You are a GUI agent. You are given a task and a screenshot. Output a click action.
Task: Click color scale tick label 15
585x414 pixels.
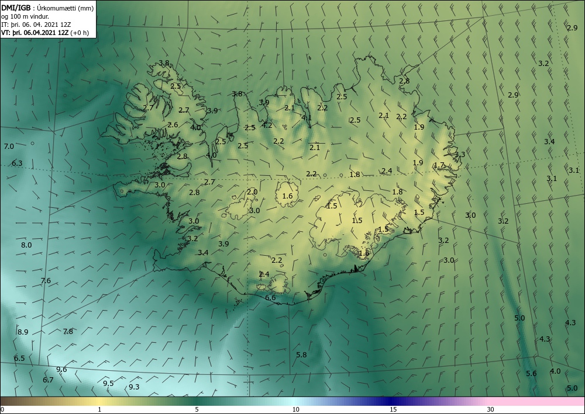393,409
